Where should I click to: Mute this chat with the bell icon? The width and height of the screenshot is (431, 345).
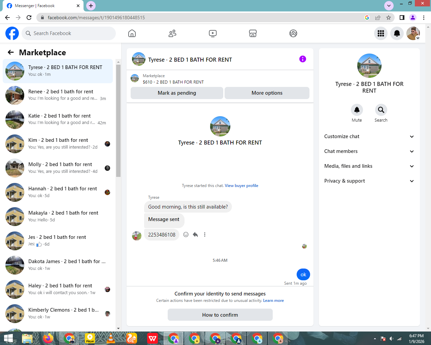click(357, 110)
